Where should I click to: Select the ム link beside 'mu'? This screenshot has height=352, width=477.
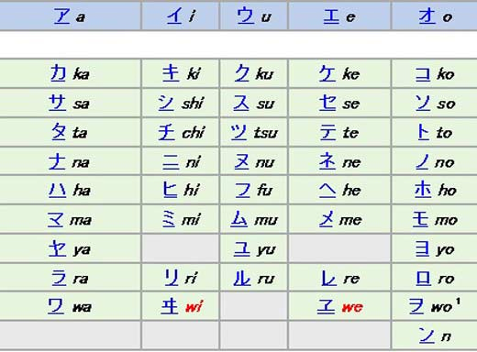pyautogui.click(x=238, y=219)
